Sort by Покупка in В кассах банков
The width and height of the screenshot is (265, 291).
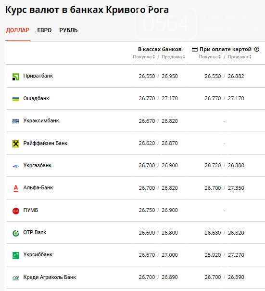[144, 57]
